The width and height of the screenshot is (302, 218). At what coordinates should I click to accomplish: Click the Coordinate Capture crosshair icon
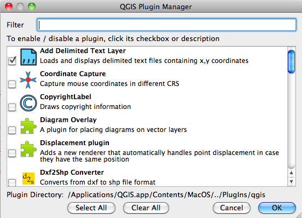pos(28,80)
